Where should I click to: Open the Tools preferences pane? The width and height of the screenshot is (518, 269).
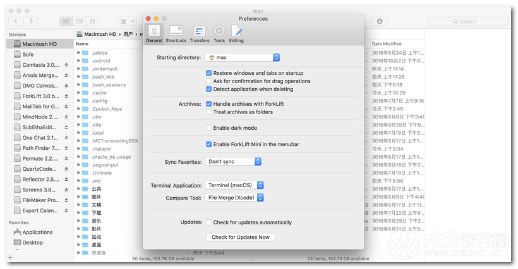tap(219, 33)
